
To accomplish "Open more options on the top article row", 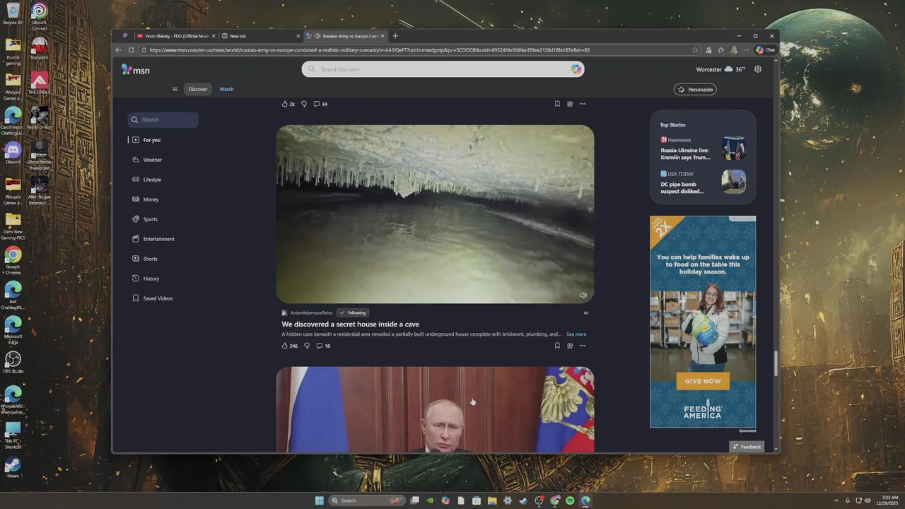I will pyautogui.click(x=583, y=104).
